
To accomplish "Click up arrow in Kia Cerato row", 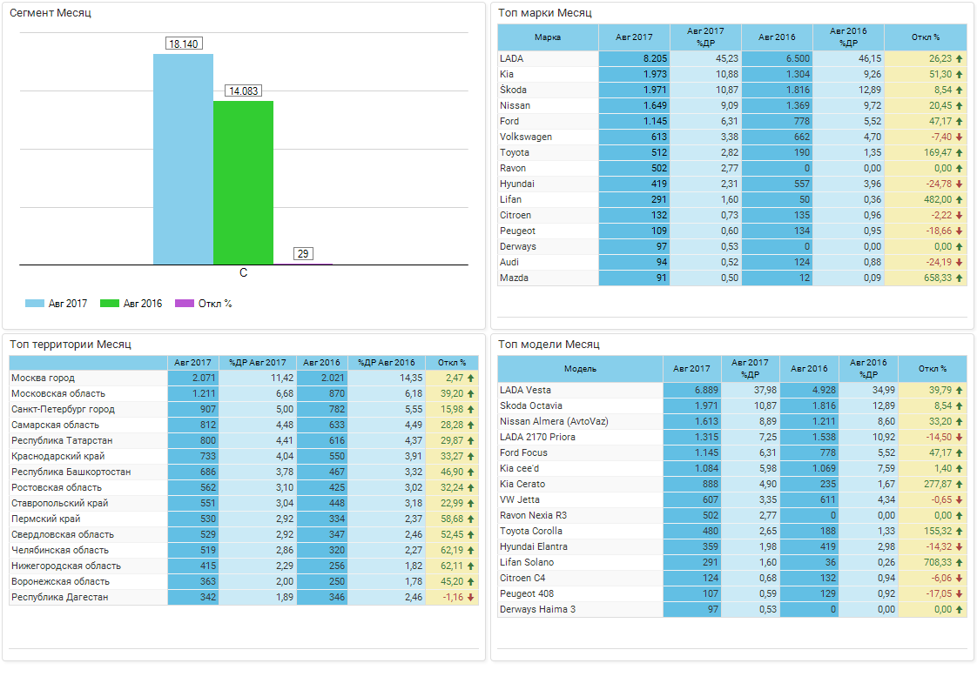I will click(960, 484).
